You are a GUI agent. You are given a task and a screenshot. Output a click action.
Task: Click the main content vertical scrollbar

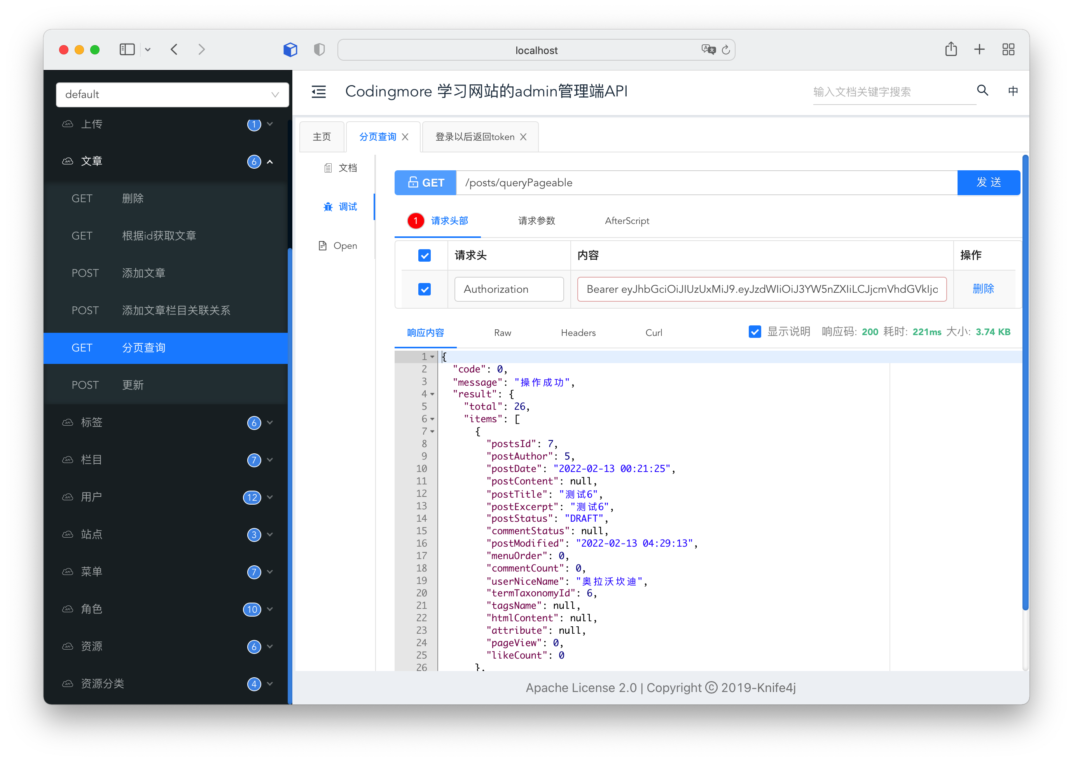coord(1025,383)
